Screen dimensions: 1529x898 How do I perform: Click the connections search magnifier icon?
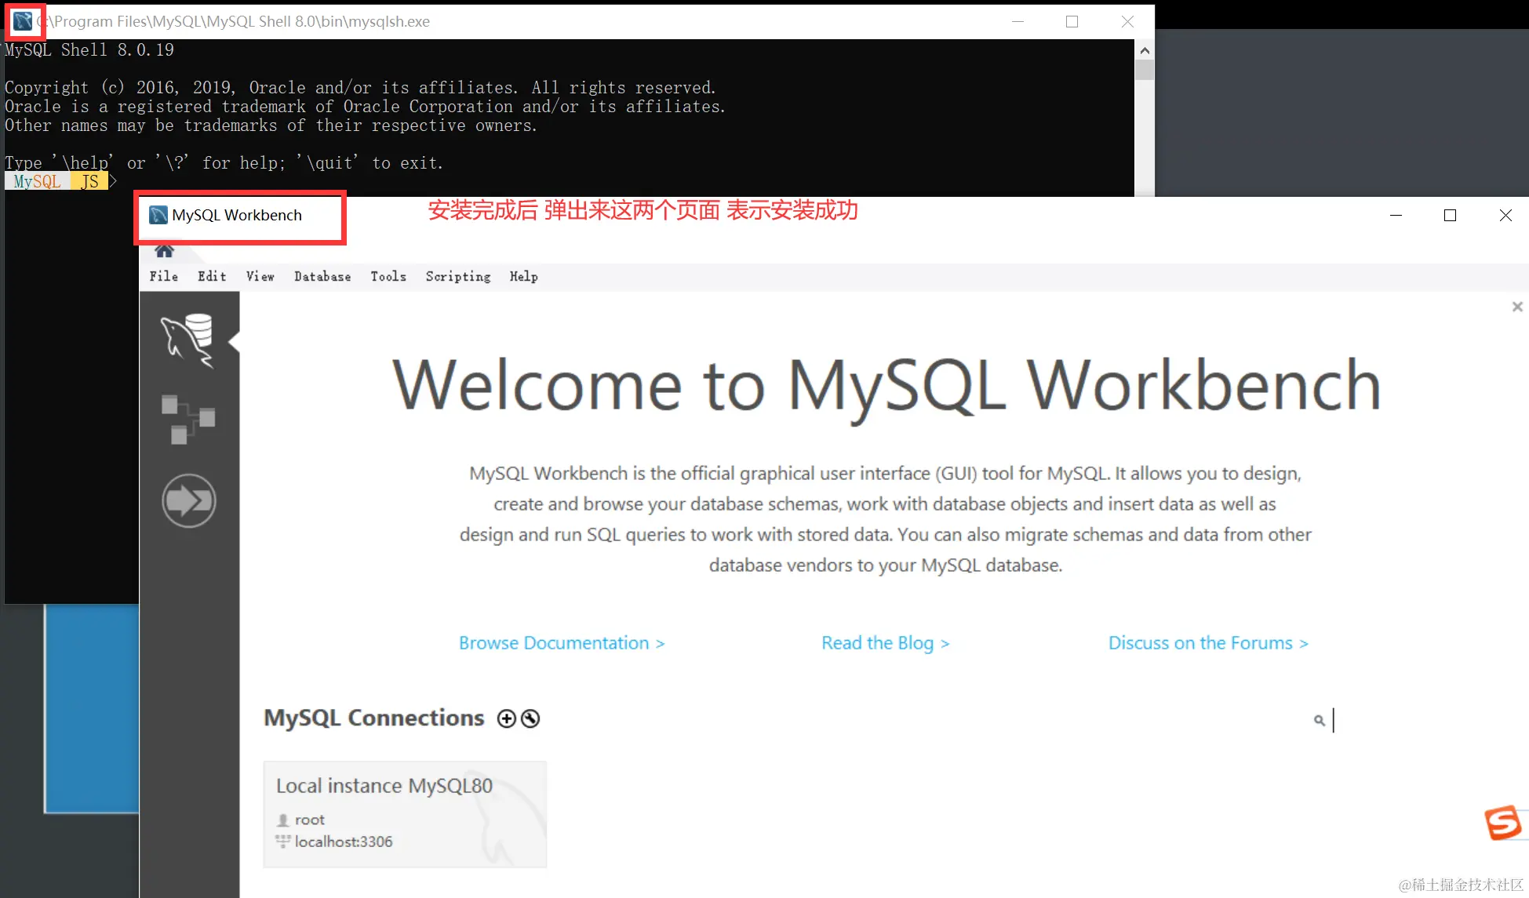coord(1319,720)
